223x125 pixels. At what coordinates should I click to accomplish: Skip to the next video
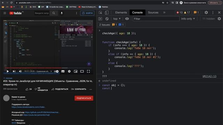[14, 71]
